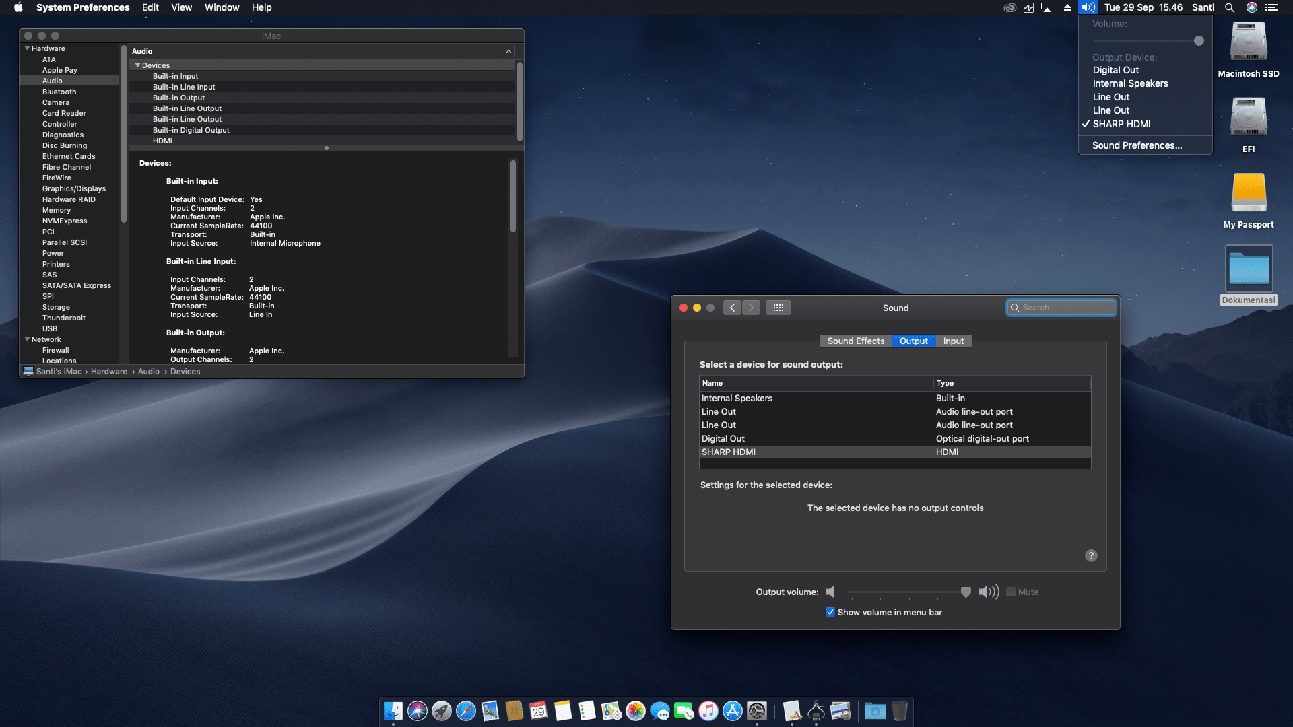Launch Mail from the Dock
The image size is (1293, 727).
click(489, 712)
